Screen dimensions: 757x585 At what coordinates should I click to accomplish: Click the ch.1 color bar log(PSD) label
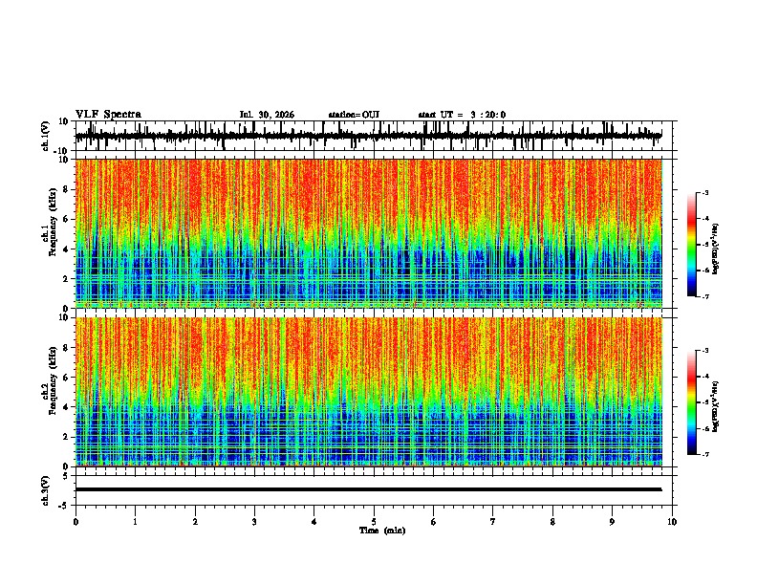point(716,249)
